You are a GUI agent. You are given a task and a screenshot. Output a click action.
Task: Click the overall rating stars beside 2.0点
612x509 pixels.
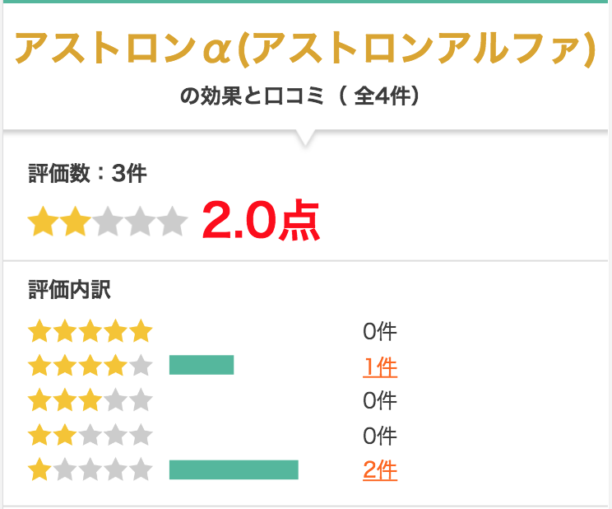click(108, 222)
